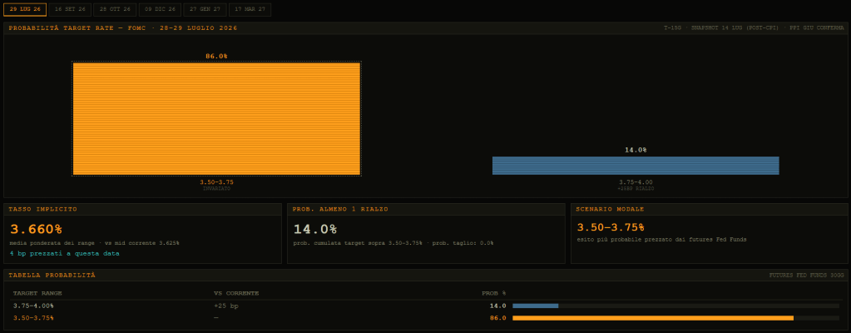Click the 14.0% label above blue bar

tap(636, 150)
